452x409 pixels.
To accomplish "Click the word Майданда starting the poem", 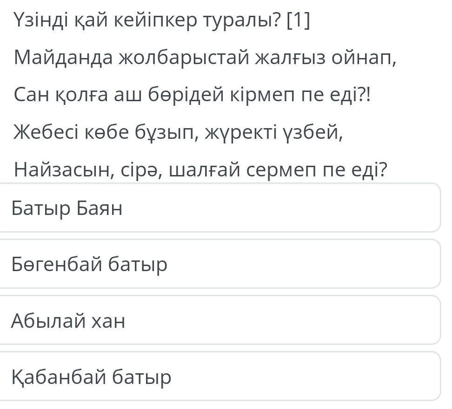I will [63, 58].
